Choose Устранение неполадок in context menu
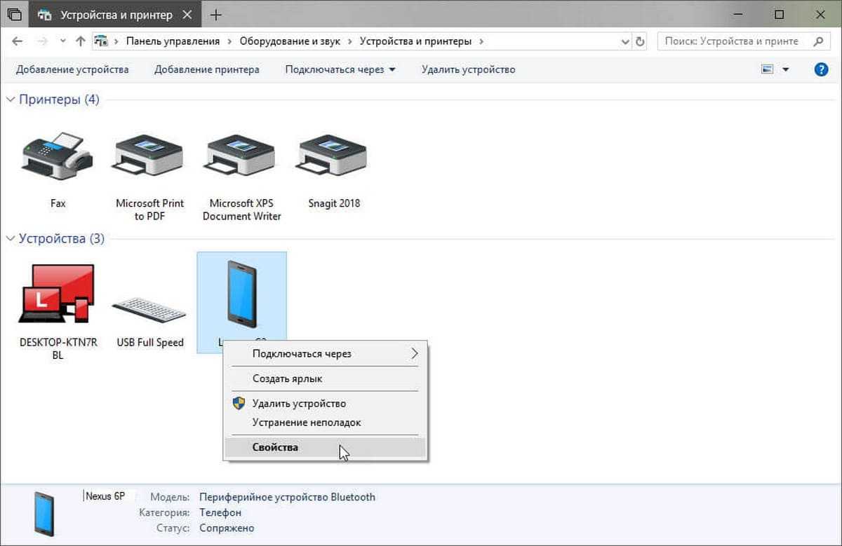This screenshot has width=842, height=546. coord(306,423)
